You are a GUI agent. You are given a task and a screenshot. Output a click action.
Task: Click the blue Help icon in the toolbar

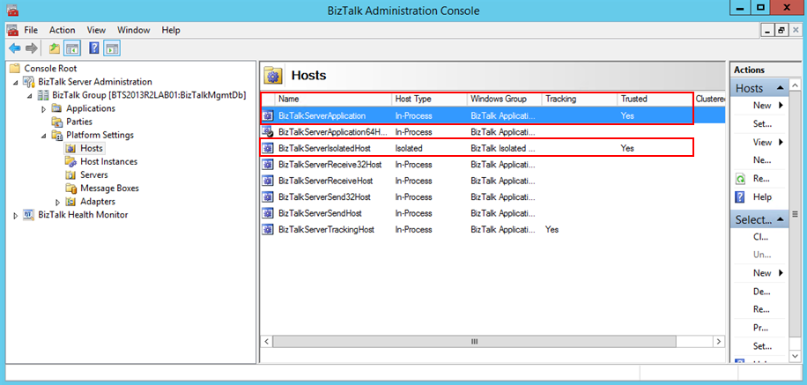click(93, 48)
